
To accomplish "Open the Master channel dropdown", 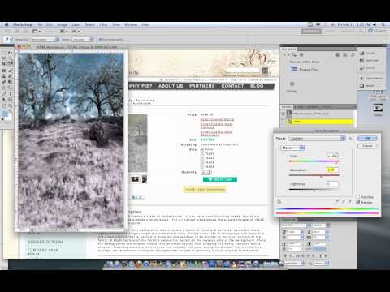I will pos(292,148).
